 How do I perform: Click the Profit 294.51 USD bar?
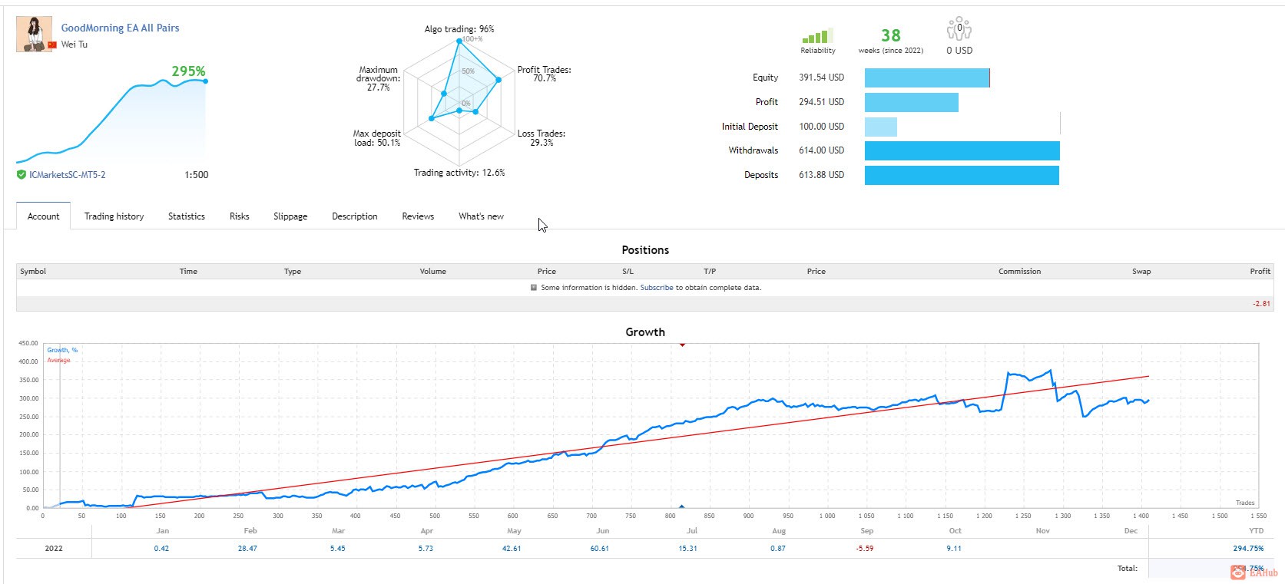coord(912,102)
